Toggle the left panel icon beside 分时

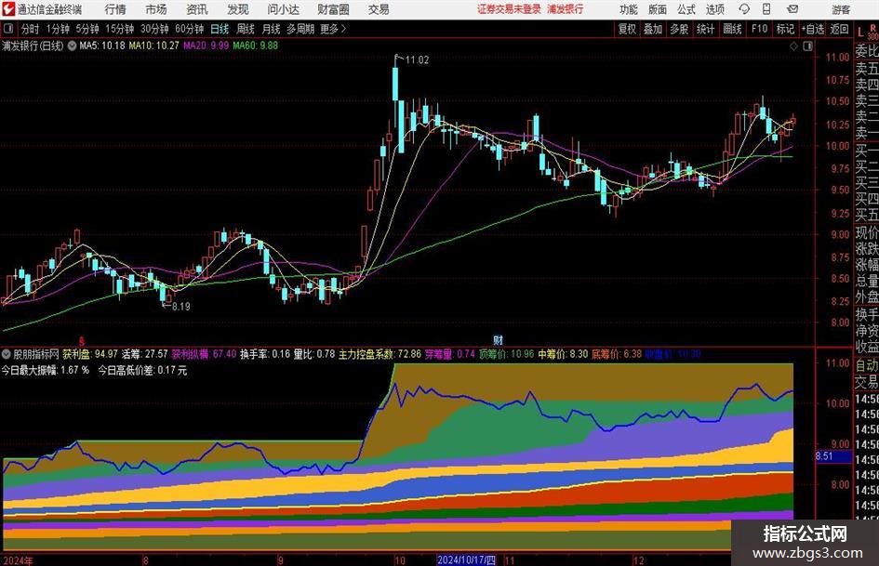(x=8, y=29)
